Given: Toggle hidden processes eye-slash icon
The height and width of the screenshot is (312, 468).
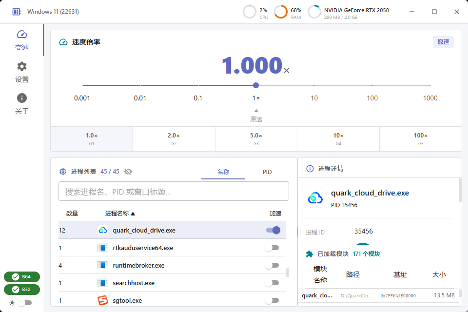Looking at the screenshot, I should click(x=128, y=172).
